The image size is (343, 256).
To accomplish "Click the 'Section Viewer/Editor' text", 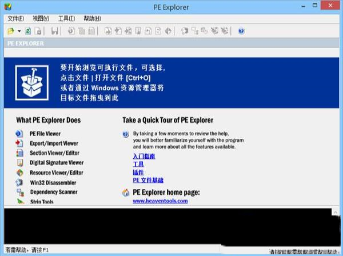I will (54, 153).
